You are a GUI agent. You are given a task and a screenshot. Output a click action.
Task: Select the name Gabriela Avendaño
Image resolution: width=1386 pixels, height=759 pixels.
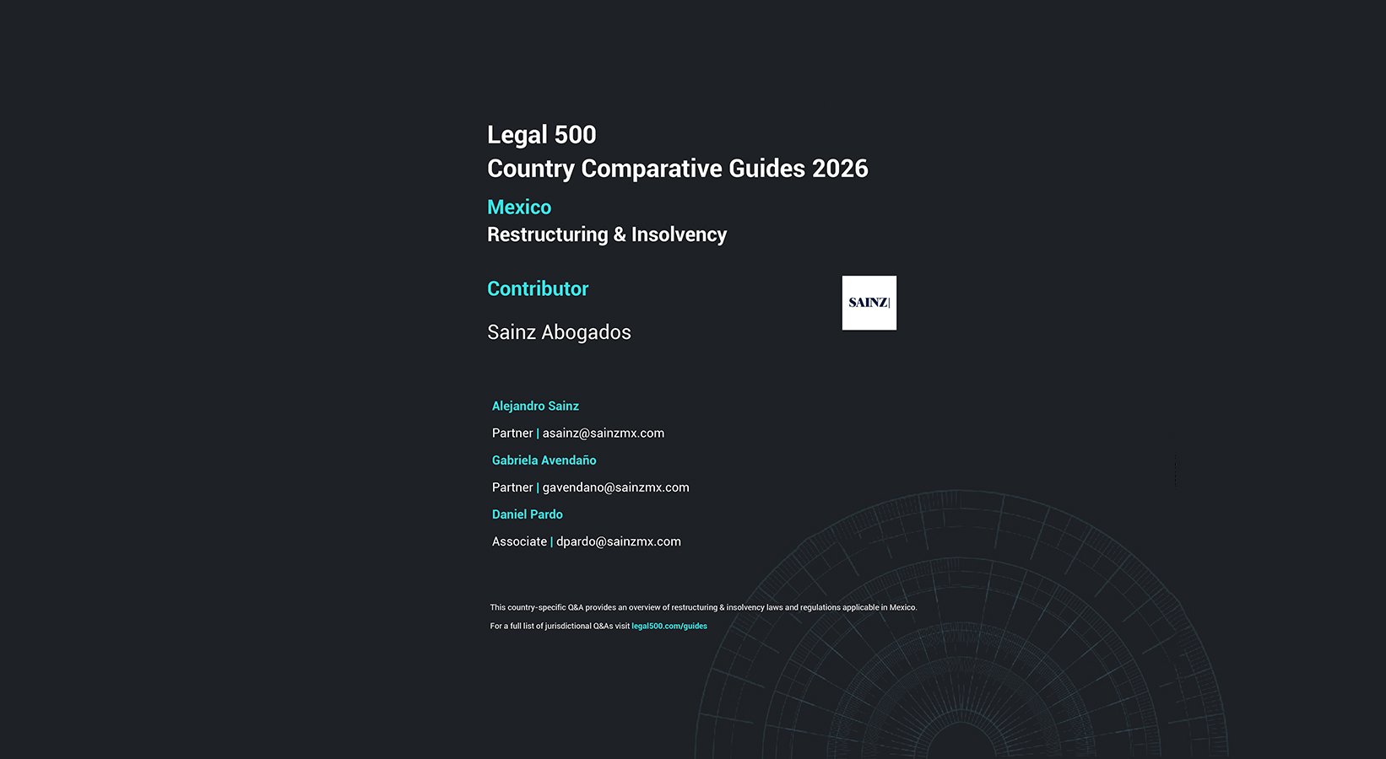(544, 460)
